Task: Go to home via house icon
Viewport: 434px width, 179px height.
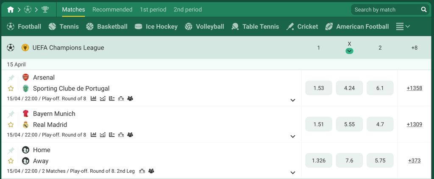Action: click(x=11, y=10)
